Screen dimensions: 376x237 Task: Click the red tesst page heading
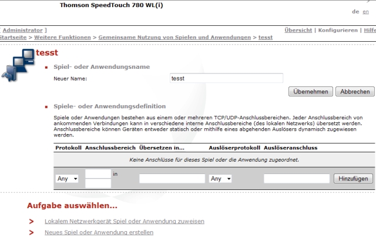coord(47,52)
